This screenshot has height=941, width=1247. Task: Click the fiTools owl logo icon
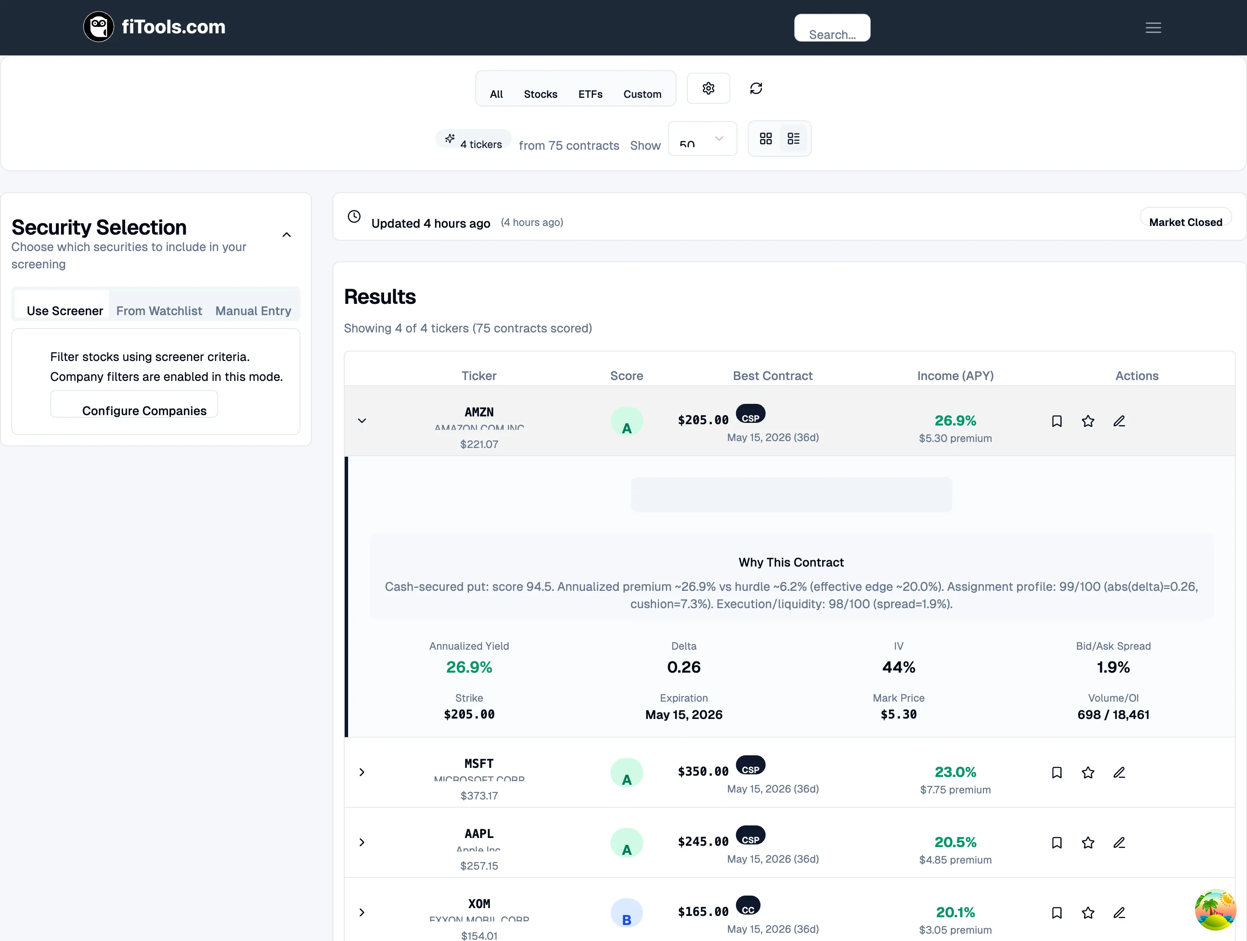[x=99, y=26]
